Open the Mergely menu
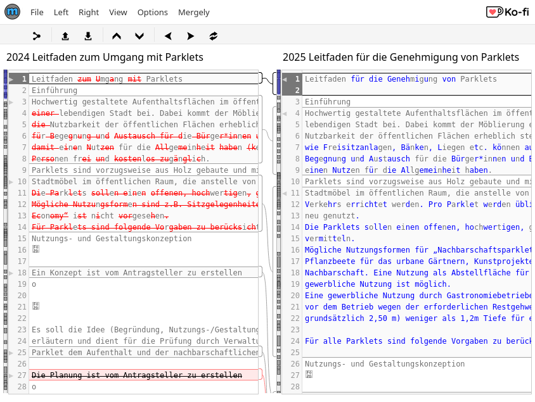 tap(194, 12)
